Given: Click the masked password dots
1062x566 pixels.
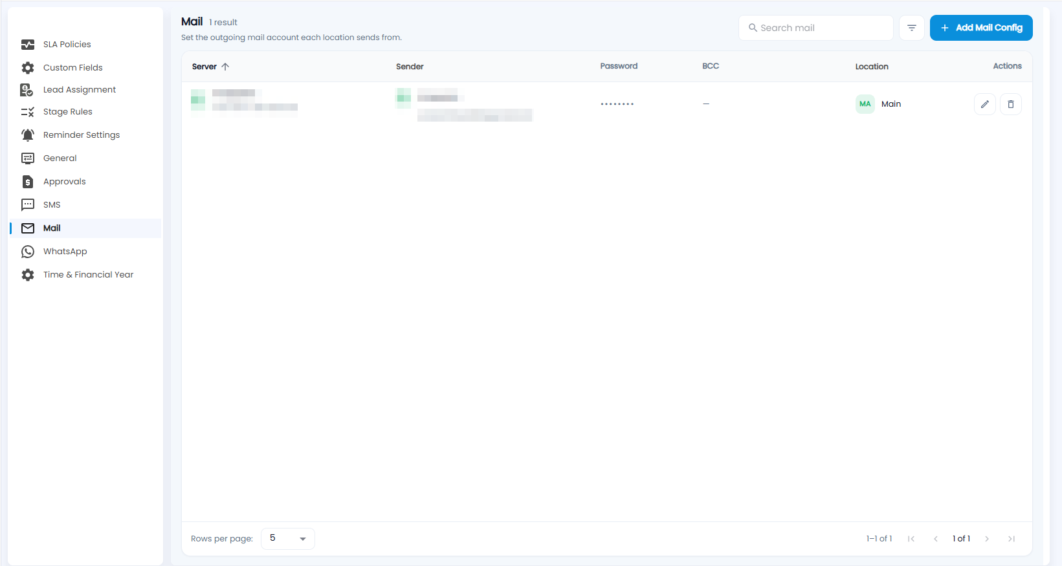Looking at the screenshot, I should click(x=617, y=104).
